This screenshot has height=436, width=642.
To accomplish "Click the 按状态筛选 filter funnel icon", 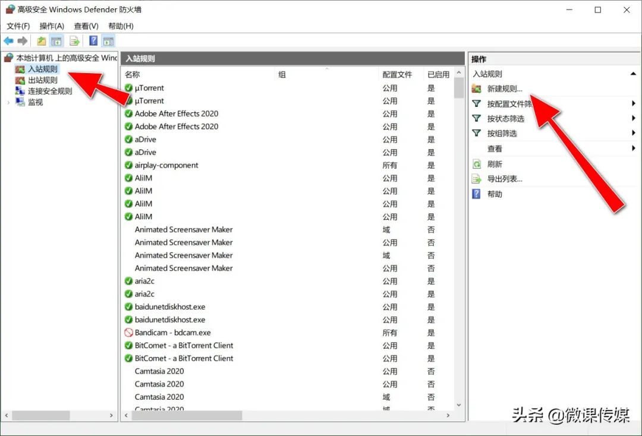I will pyautogui.click(x=477, y=118).
